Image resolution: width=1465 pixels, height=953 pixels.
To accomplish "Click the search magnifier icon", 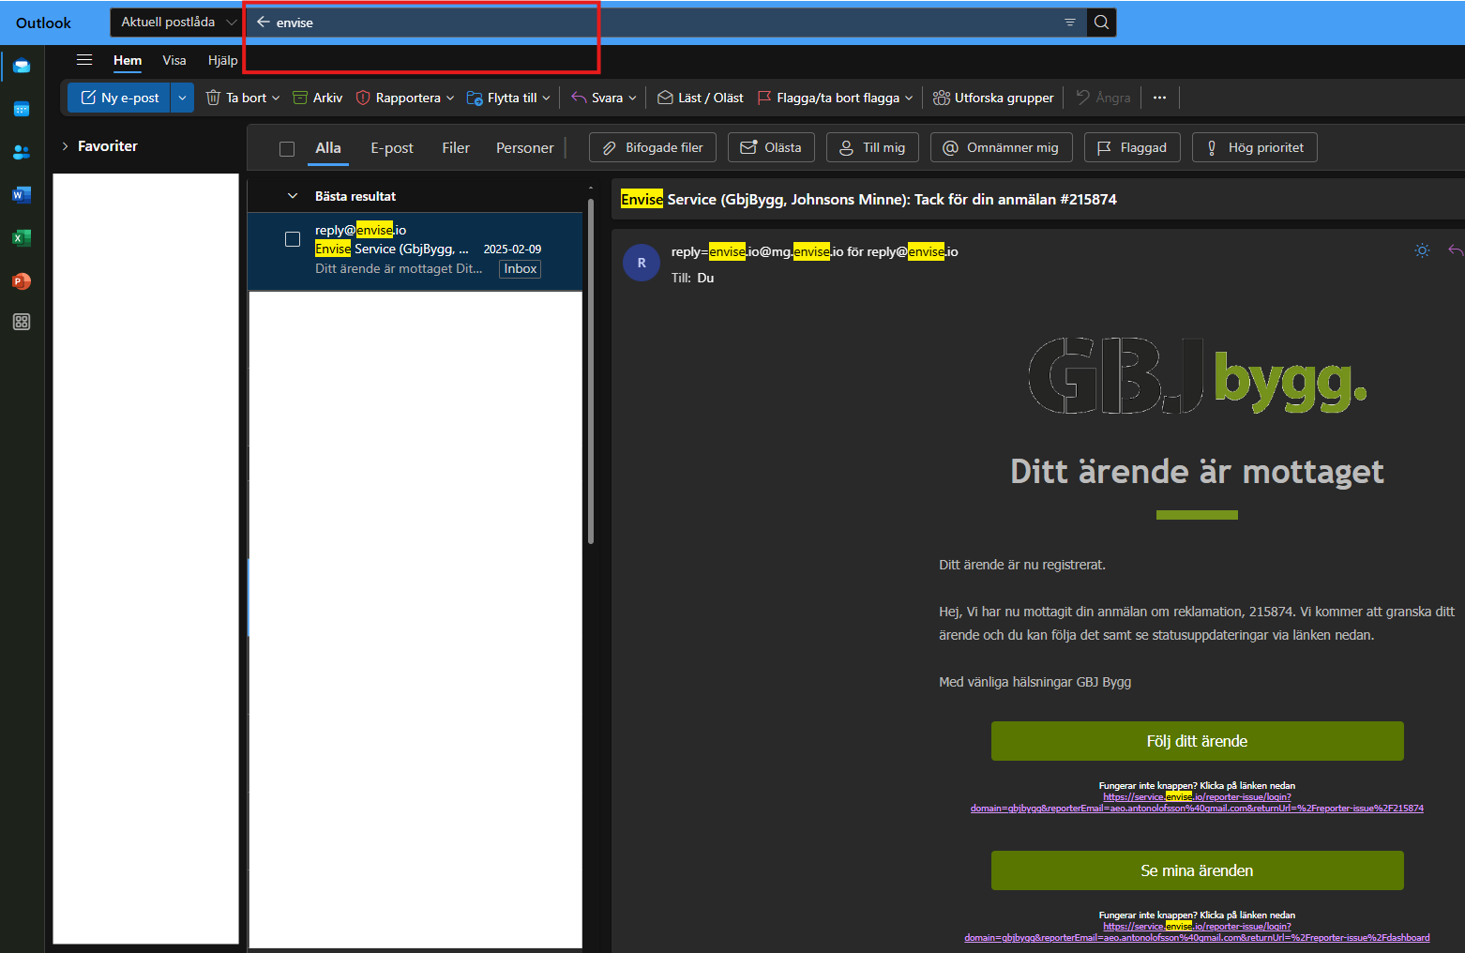I will (1101, 23).
